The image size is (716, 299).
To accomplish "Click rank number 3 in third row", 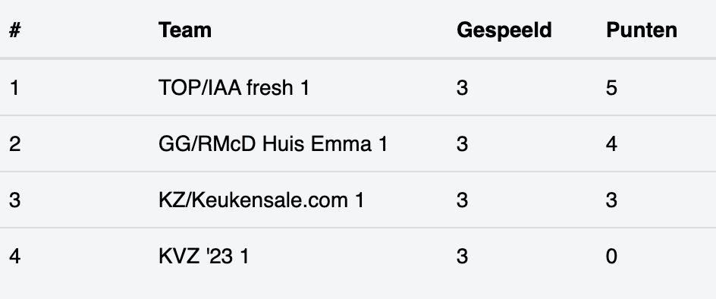I will pos(14,200).
